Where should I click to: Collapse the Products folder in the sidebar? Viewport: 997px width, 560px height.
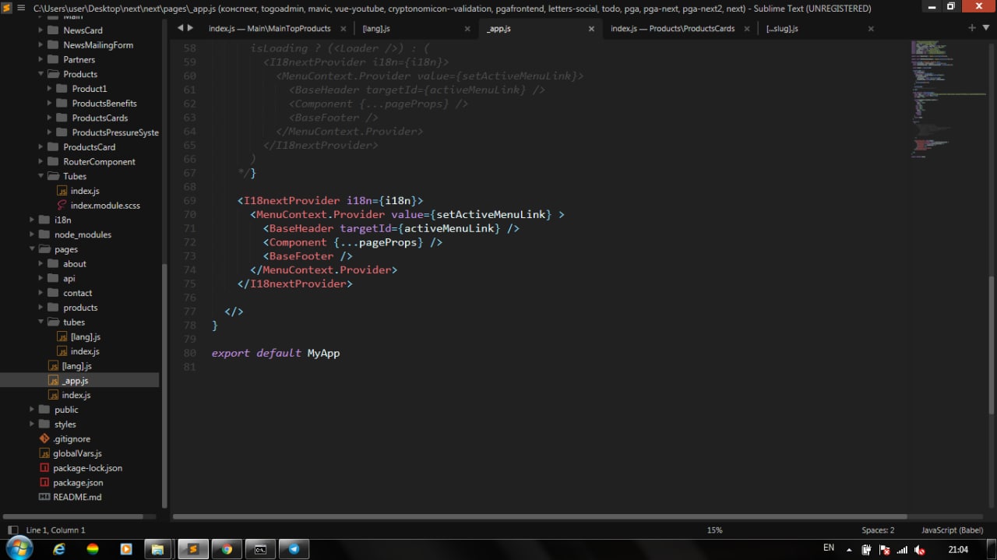coord(41,74)
